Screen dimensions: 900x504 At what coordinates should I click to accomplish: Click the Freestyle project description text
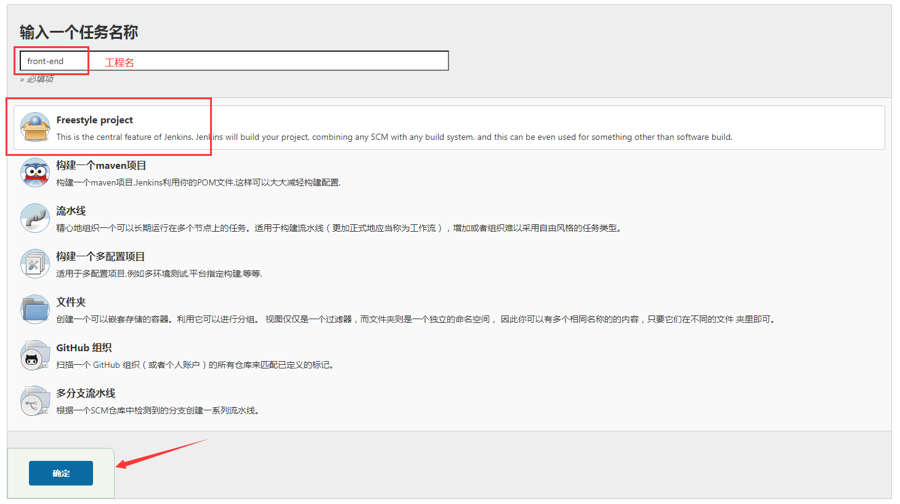click(394, 137)
